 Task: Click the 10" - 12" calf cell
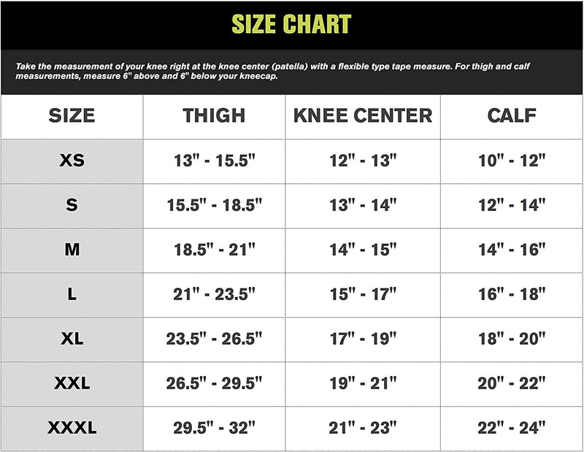[x=512, y=161]
